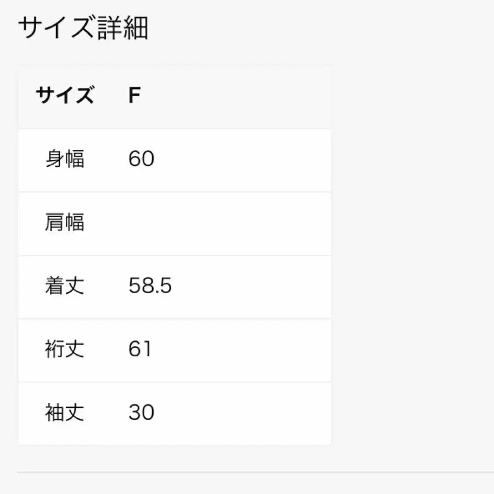Select the 着丈 row label

[x=65, y=286]
